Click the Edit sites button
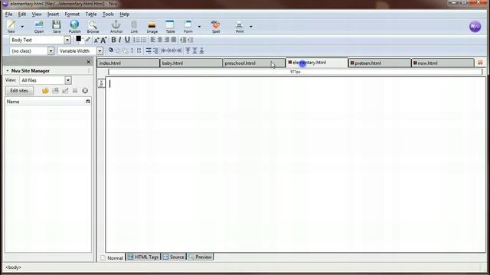This screenshot has height=275, width=490. pyautogui.click(x=19, y=91)
